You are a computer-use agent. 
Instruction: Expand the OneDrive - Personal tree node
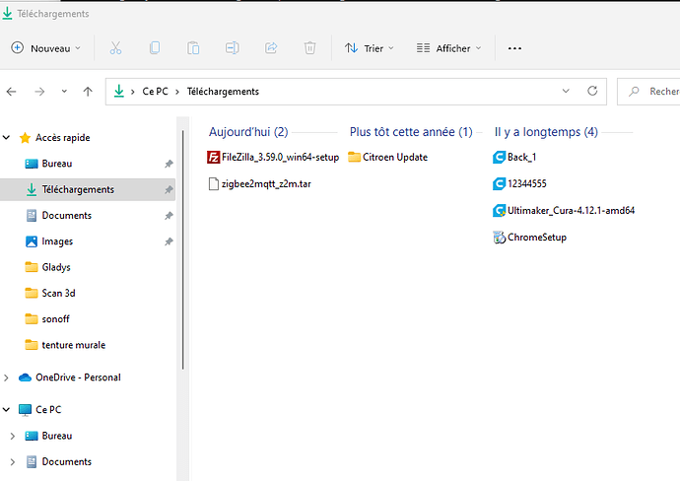point(8,378)
